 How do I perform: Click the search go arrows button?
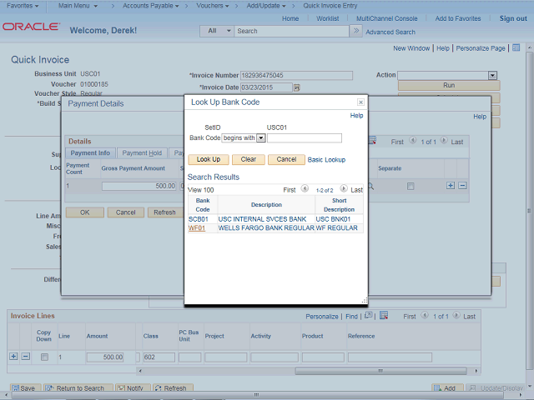click(356, 31)
